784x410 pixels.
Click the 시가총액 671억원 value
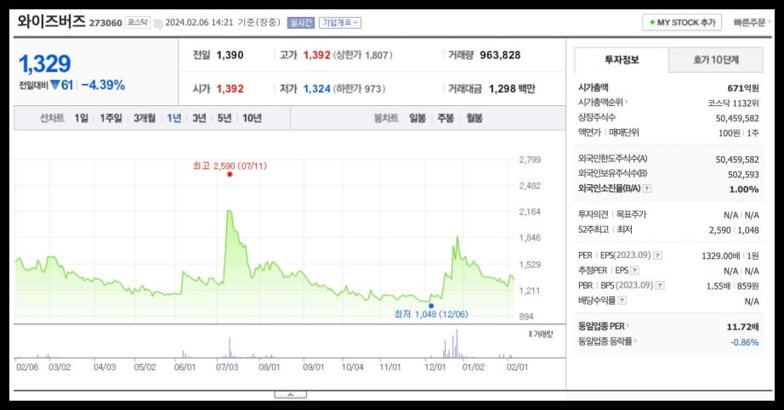pos(743,88)
